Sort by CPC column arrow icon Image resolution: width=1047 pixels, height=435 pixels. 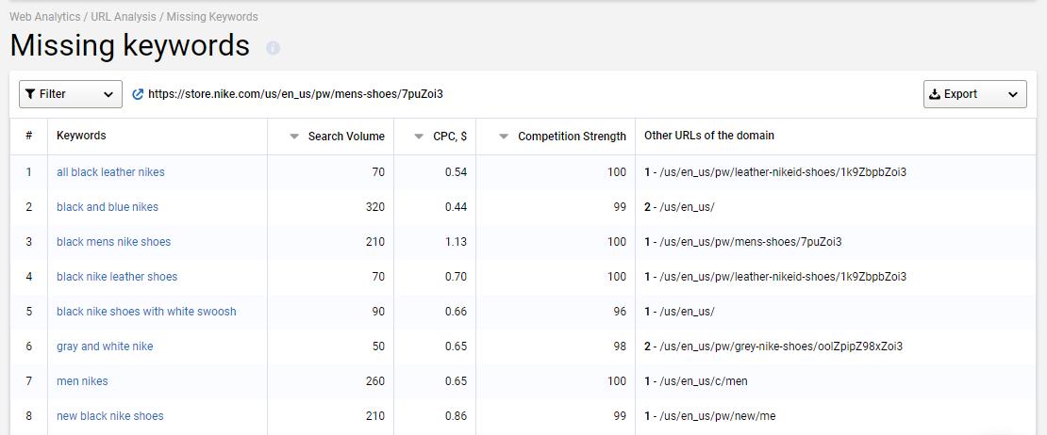click(x=419, y=137)
